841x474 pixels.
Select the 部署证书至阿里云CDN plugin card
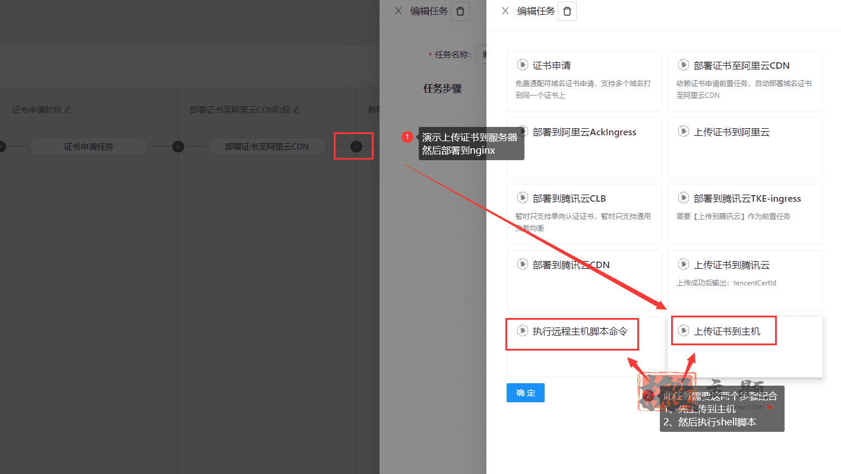tap(745, 81)
